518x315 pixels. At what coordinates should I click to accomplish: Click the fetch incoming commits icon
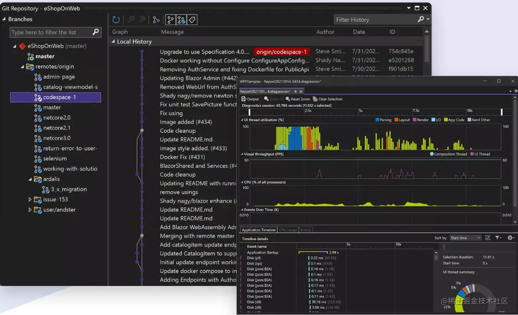[131, 20]
